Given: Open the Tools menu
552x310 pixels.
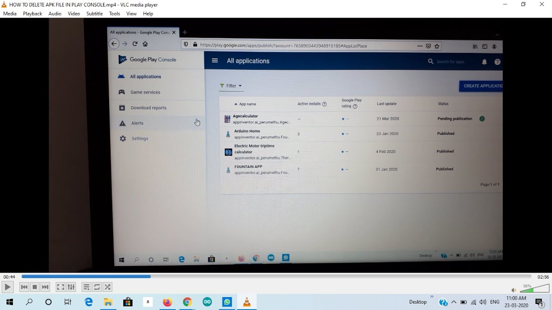Looking at the screenshot, I should pyautogui.click(x=114, y=14).
